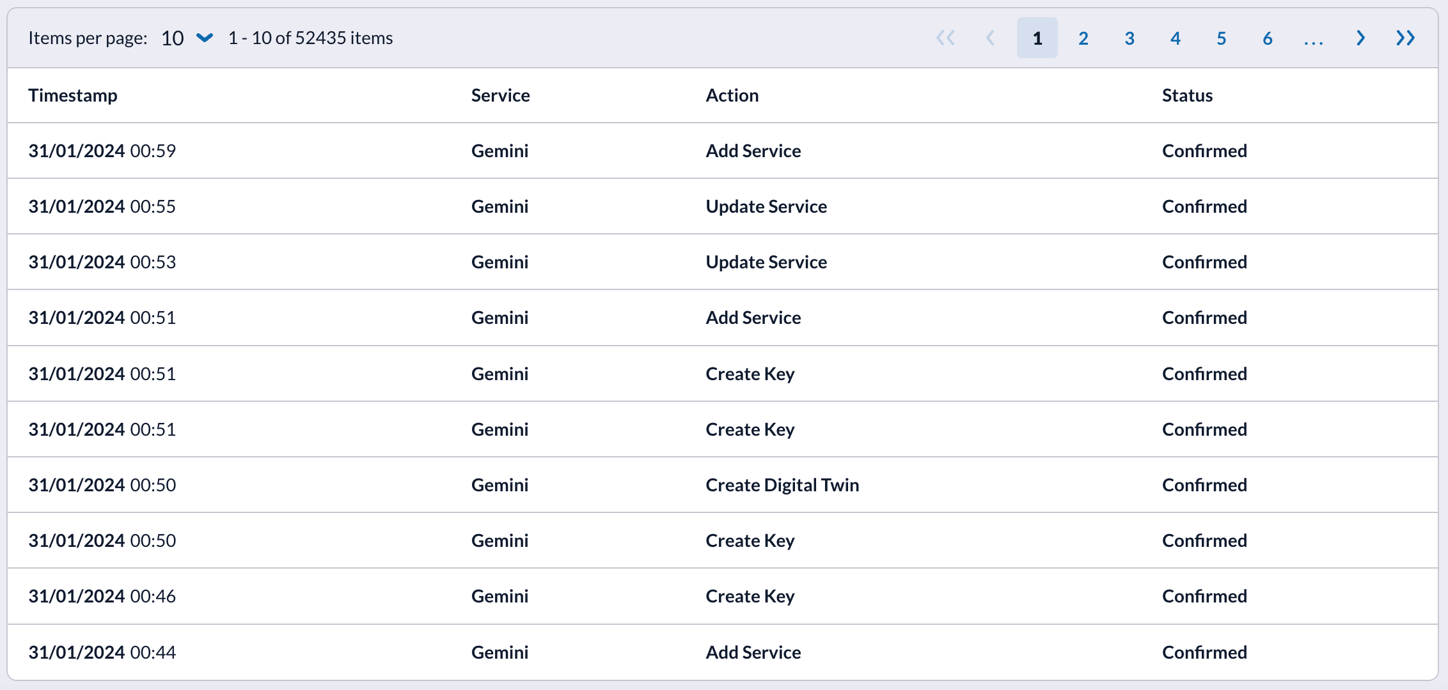Go to the first page double-arrow icon

(945, 38)
